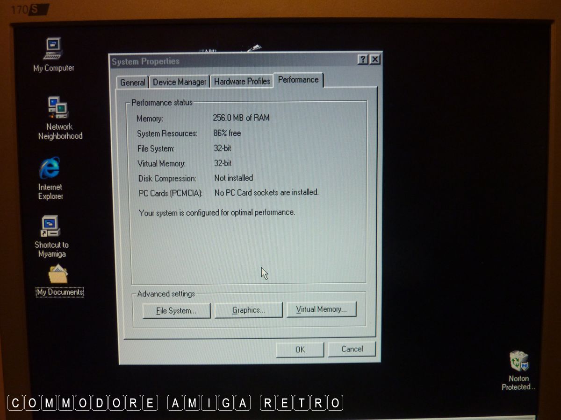The height and width of the screenshot is (420, 561).
Task: Select the Performance tab
Action: tap(298, 80)
